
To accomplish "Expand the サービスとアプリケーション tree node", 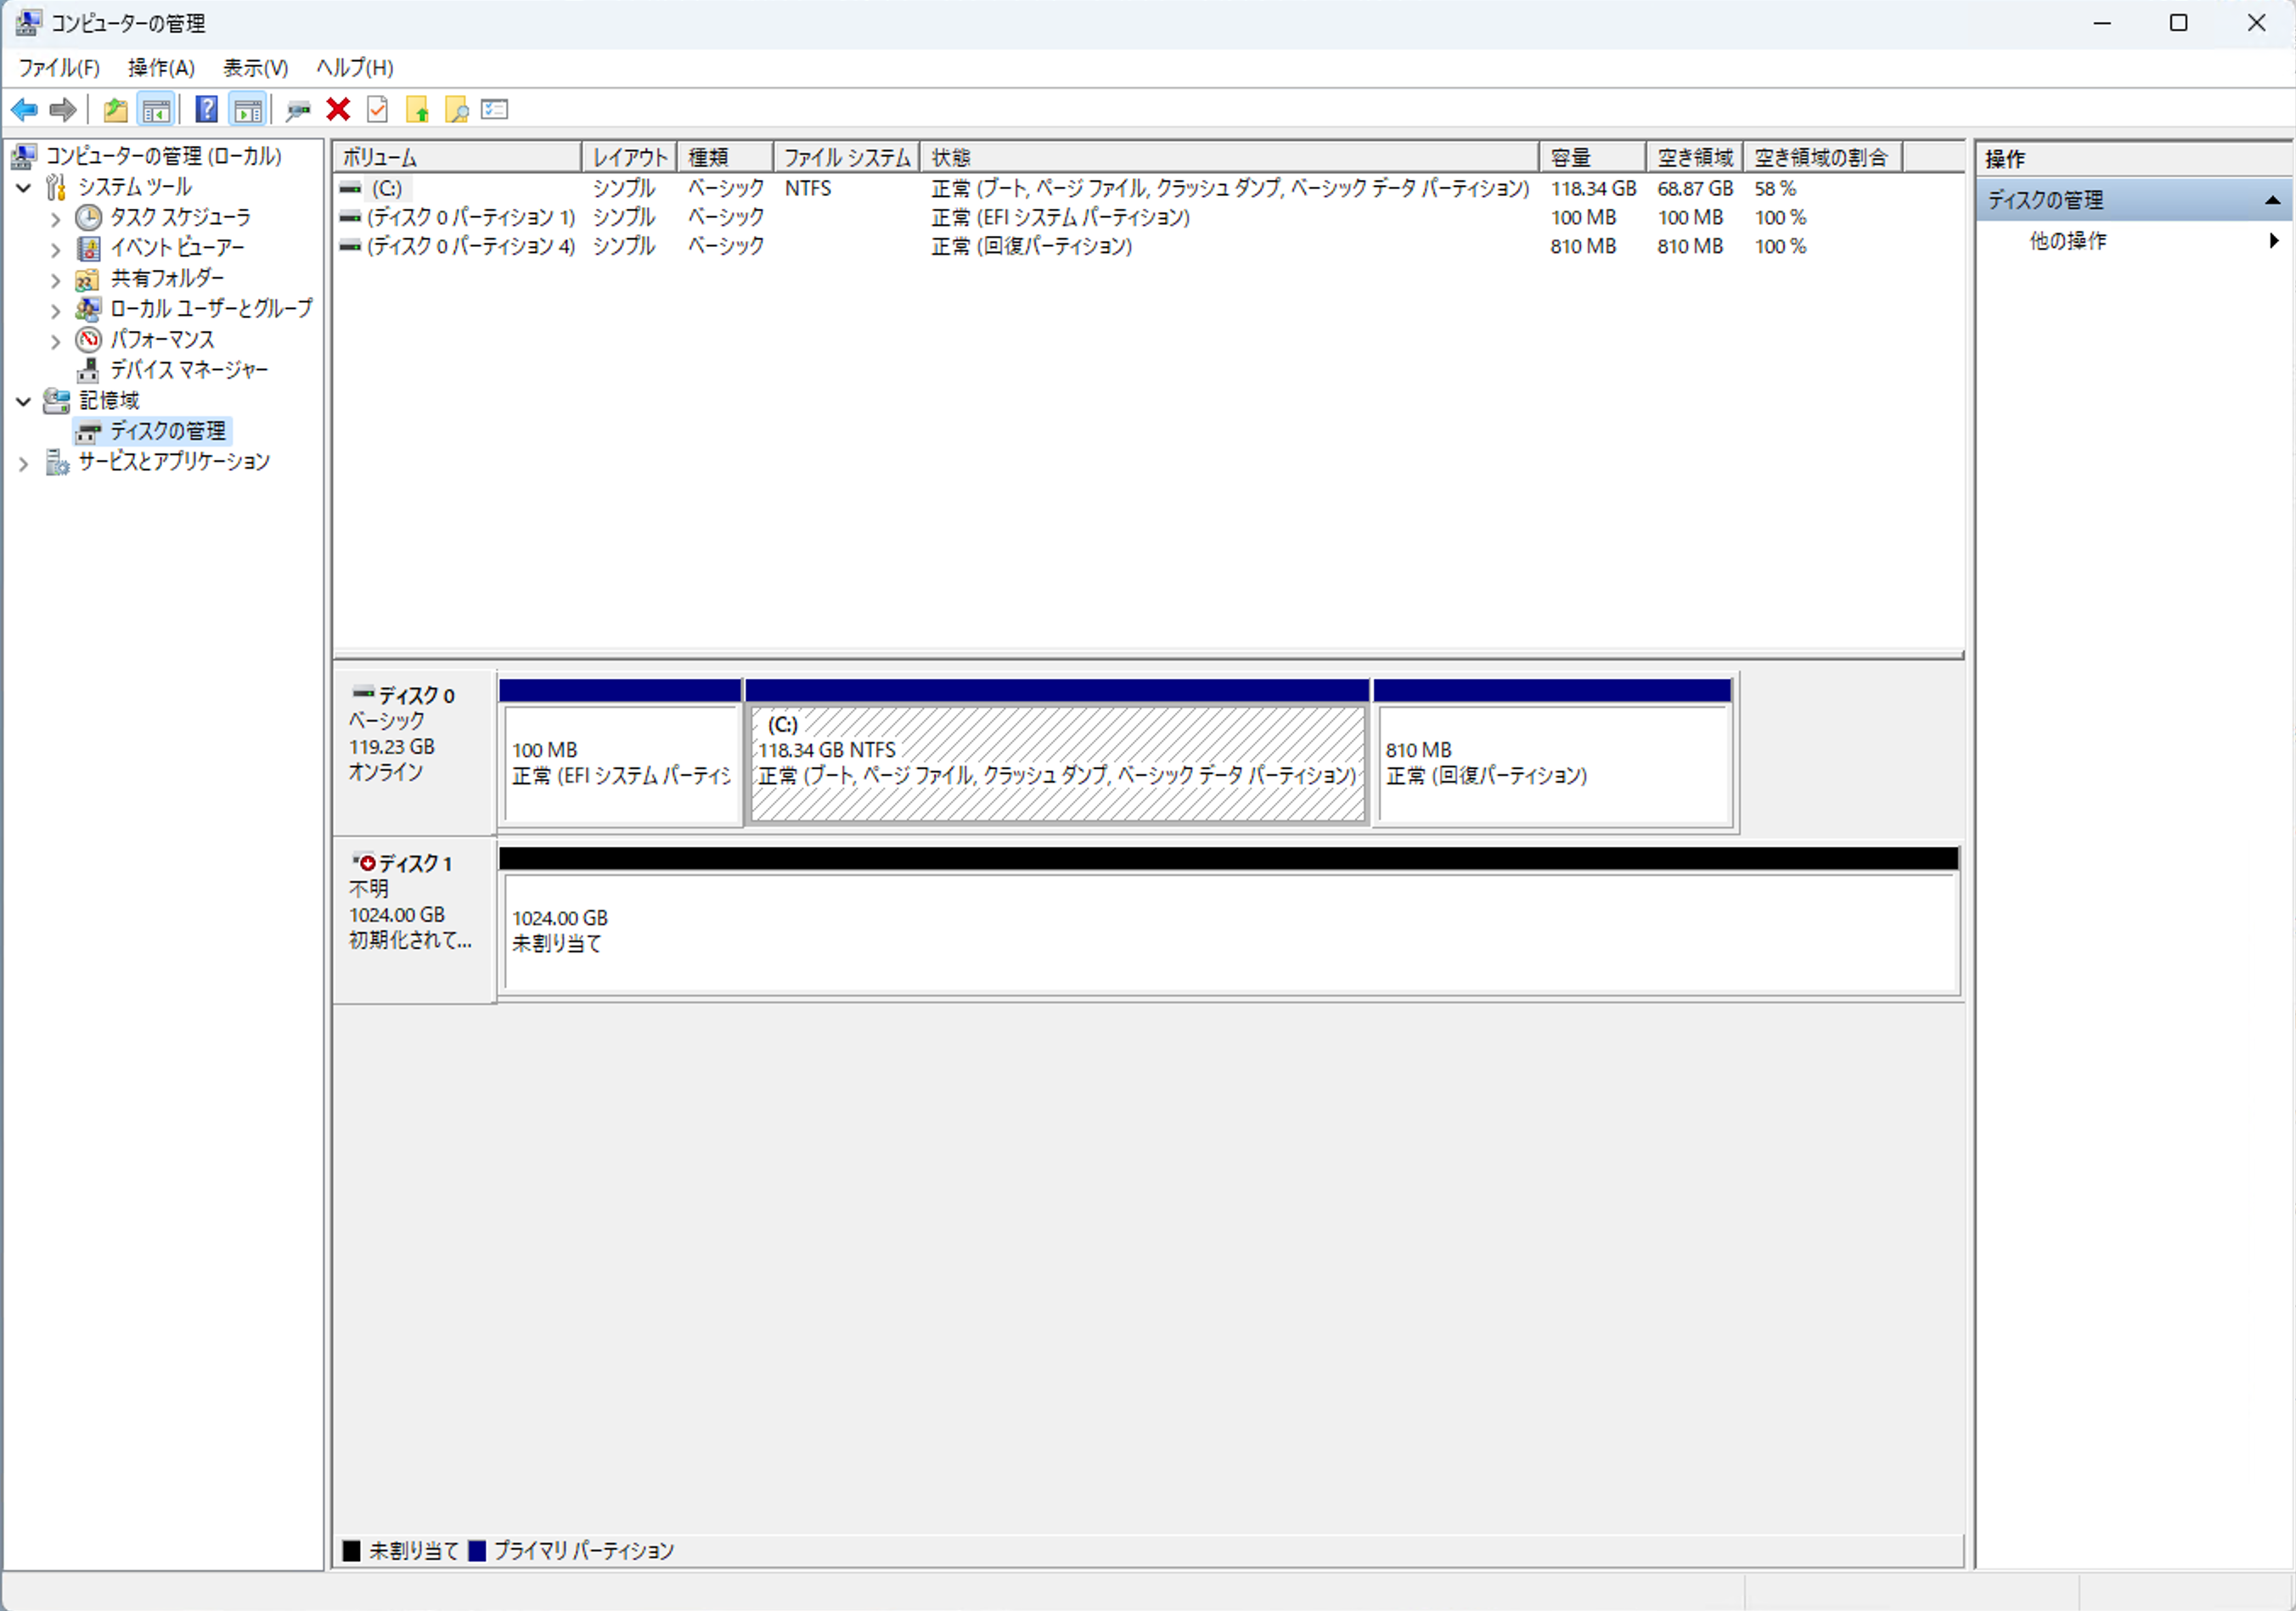I will [x=24, y=463].
